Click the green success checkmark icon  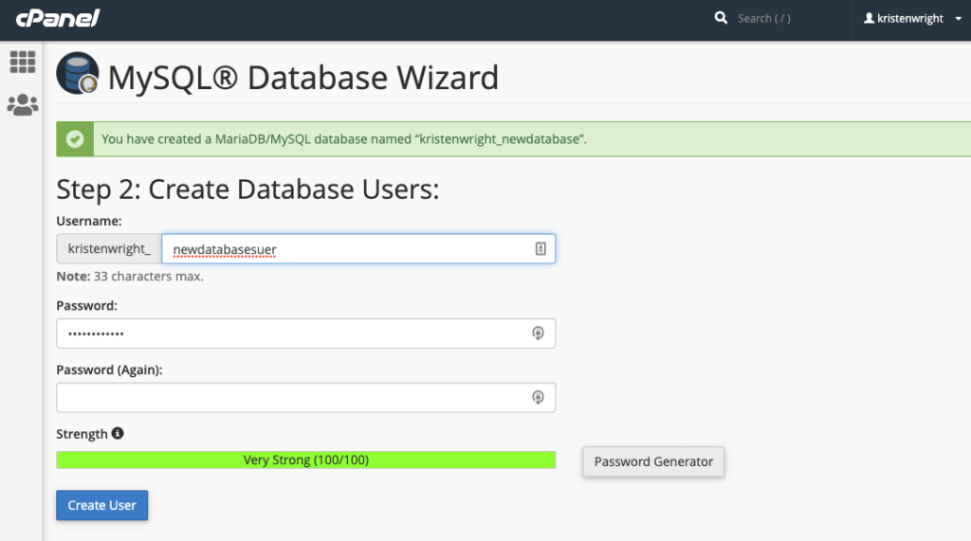(75, 138)
